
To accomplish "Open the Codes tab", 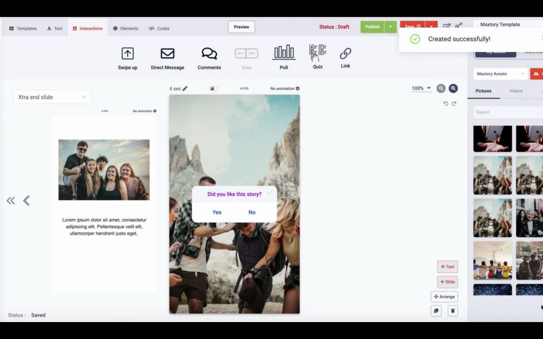I will coord(159,29).
